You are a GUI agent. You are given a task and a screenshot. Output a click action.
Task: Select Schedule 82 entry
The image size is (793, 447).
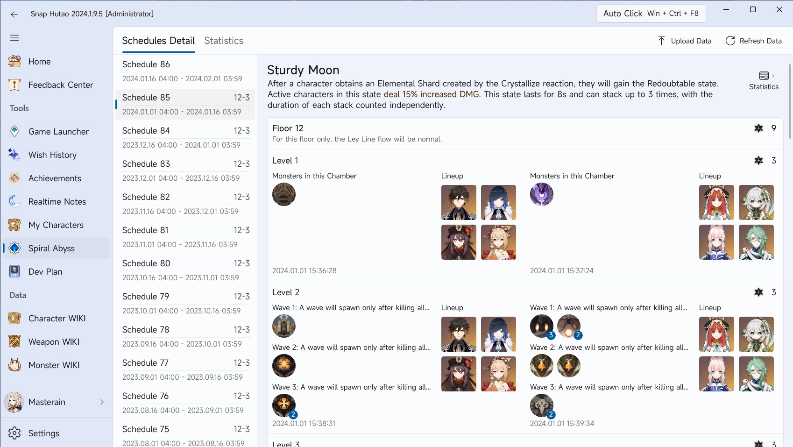click(x=185, y=204)
